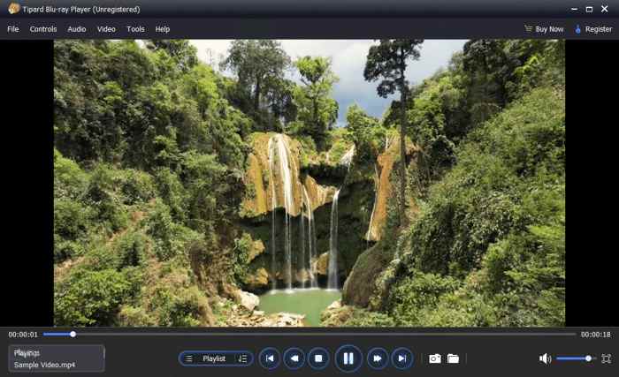Skip to the previous track
The height and width of the screenshot is (377, 619).
pyautogui.click(x=270, y=358)
